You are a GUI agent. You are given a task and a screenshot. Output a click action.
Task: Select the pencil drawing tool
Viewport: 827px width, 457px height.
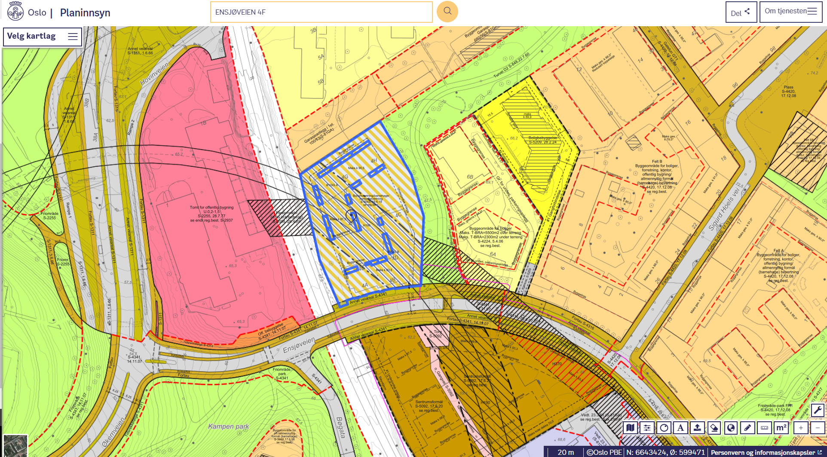(747, 428)
